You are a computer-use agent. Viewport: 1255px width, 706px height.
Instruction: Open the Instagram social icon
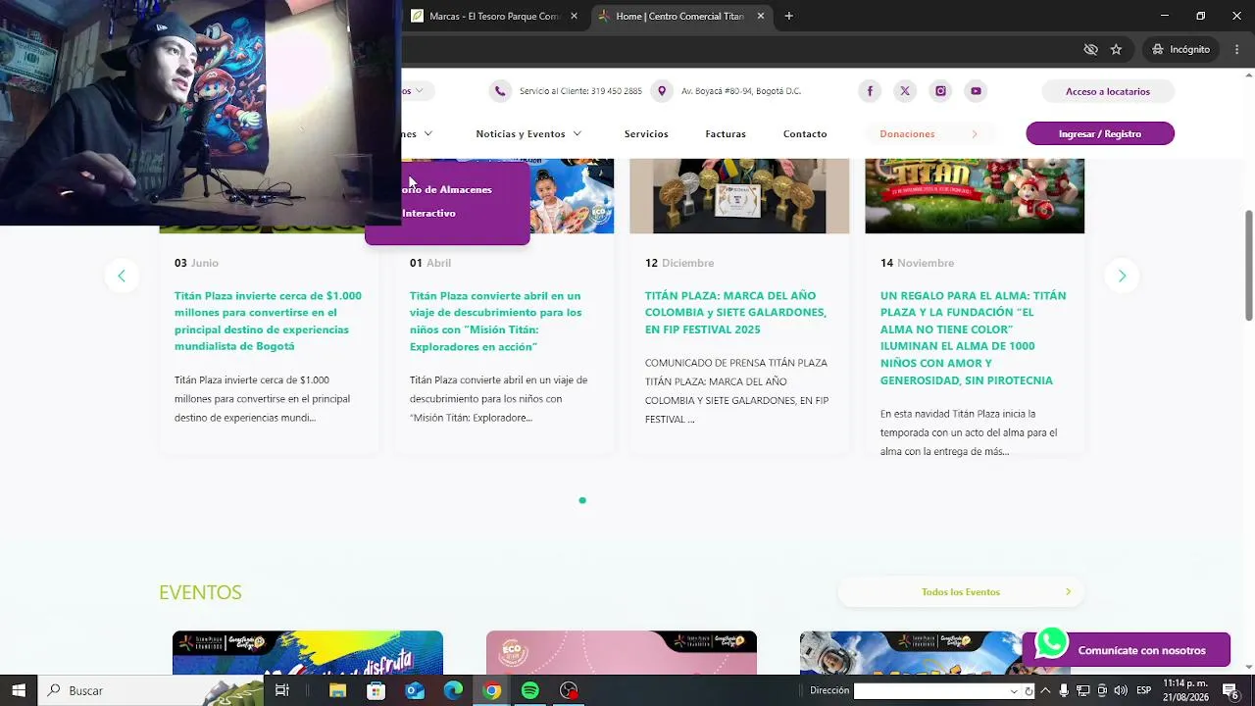[940, 91]
